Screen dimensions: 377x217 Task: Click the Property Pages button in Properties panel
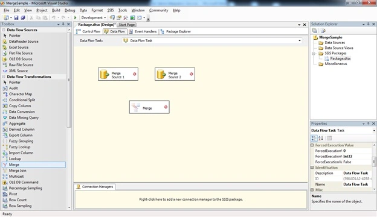click(x=329, y=138)
